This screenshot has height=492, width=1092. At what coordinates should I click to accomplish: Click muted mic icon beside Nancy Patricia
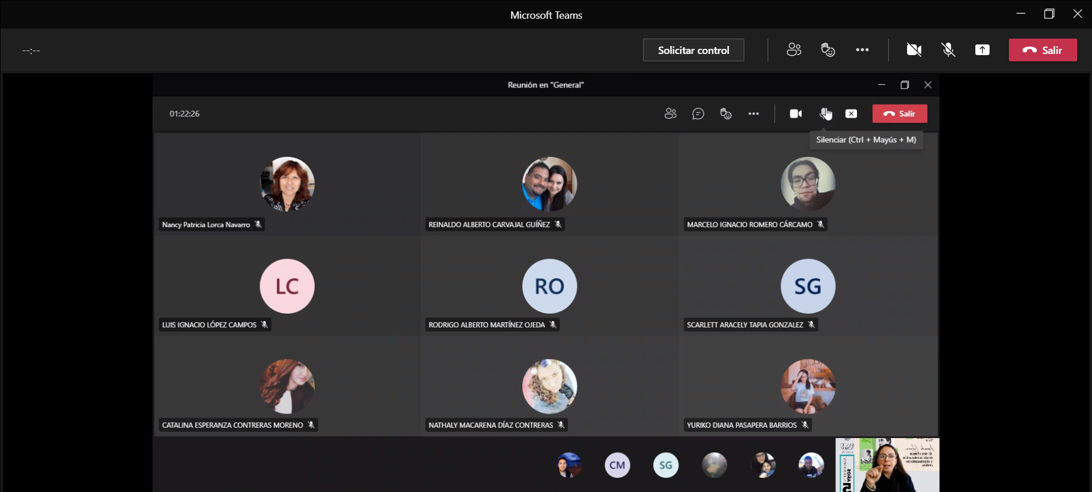(x=258, y=224)
